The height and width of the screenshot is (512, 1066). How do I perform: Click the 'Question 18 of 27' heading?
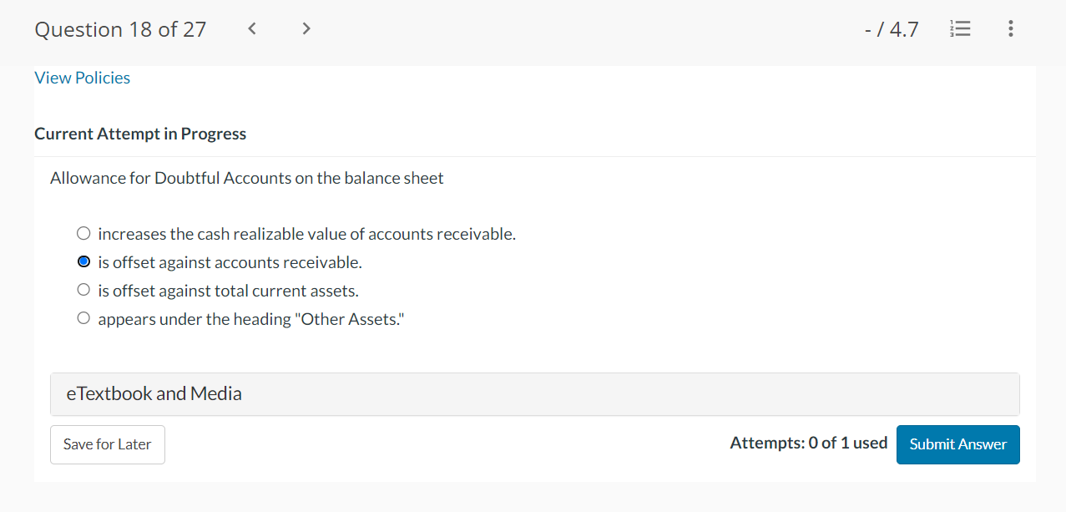120,29
